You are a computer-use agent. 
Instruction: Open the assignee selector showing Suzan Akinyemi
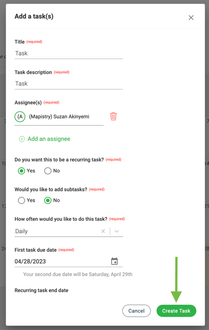coord(59,117)
